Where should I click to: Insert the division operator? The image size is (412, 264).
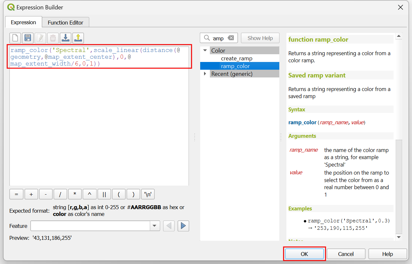point(60,194)
